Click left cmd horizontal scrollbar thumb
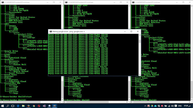This screenshot has width=193, height=108. 22,102
